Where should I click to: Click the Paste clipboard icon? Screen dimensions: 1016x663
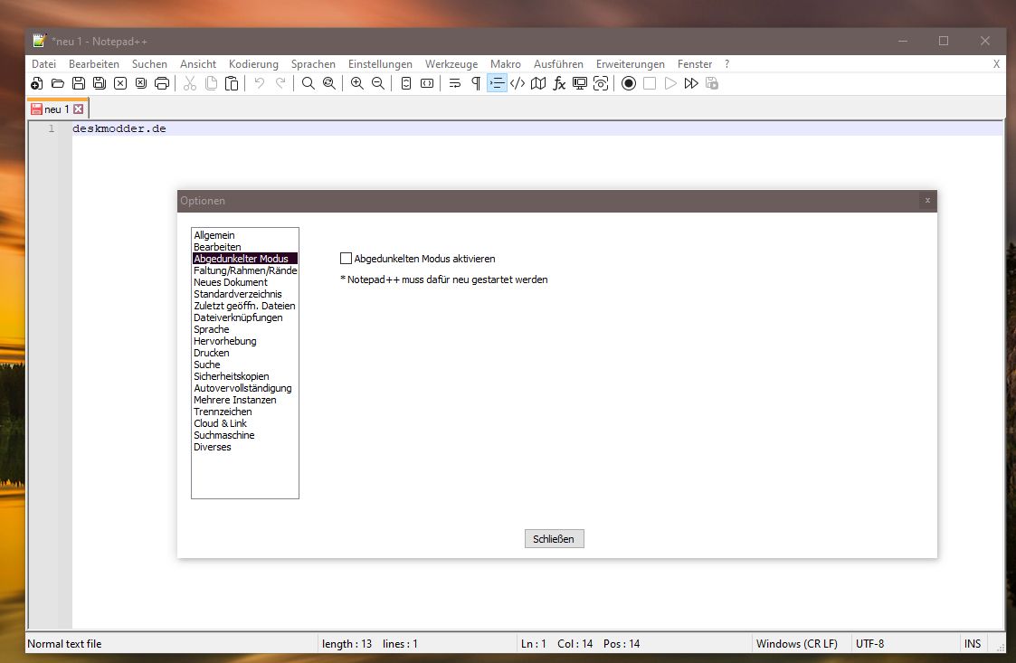click(232, 83)
